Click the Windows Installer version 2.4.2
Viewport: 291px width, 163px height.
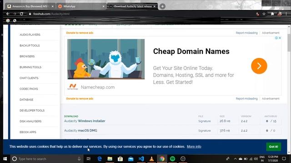(x=244, y=121)
